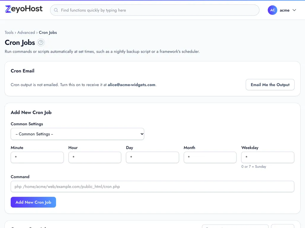Focus the Month input field
Image resolution: width=305 pixels, height=228 pixels.
(x=210, y=157)
